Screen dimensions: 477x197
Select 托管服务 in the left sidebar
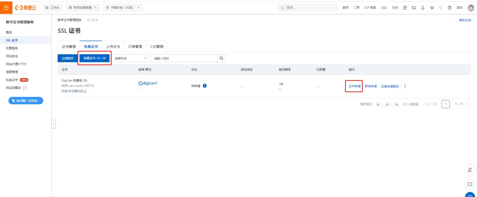click(12, 48)
